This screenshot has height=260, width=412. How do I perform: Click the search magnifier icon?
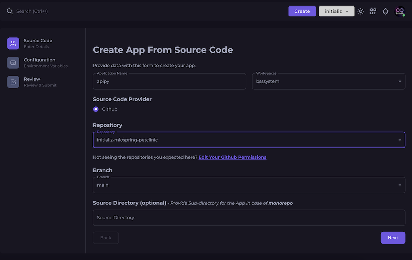pyautogui.click(x=10, y=11)
